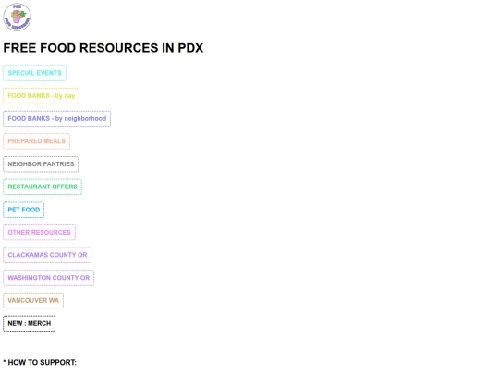Go to VANCOUVER WA resources

point(33,300)
